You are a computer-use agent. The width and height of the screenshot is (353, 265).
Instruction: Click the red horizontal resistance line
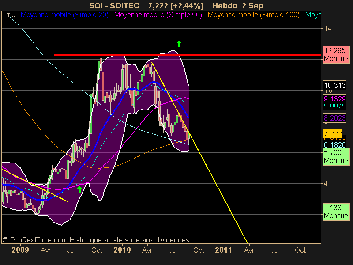(x=187, y=55)
